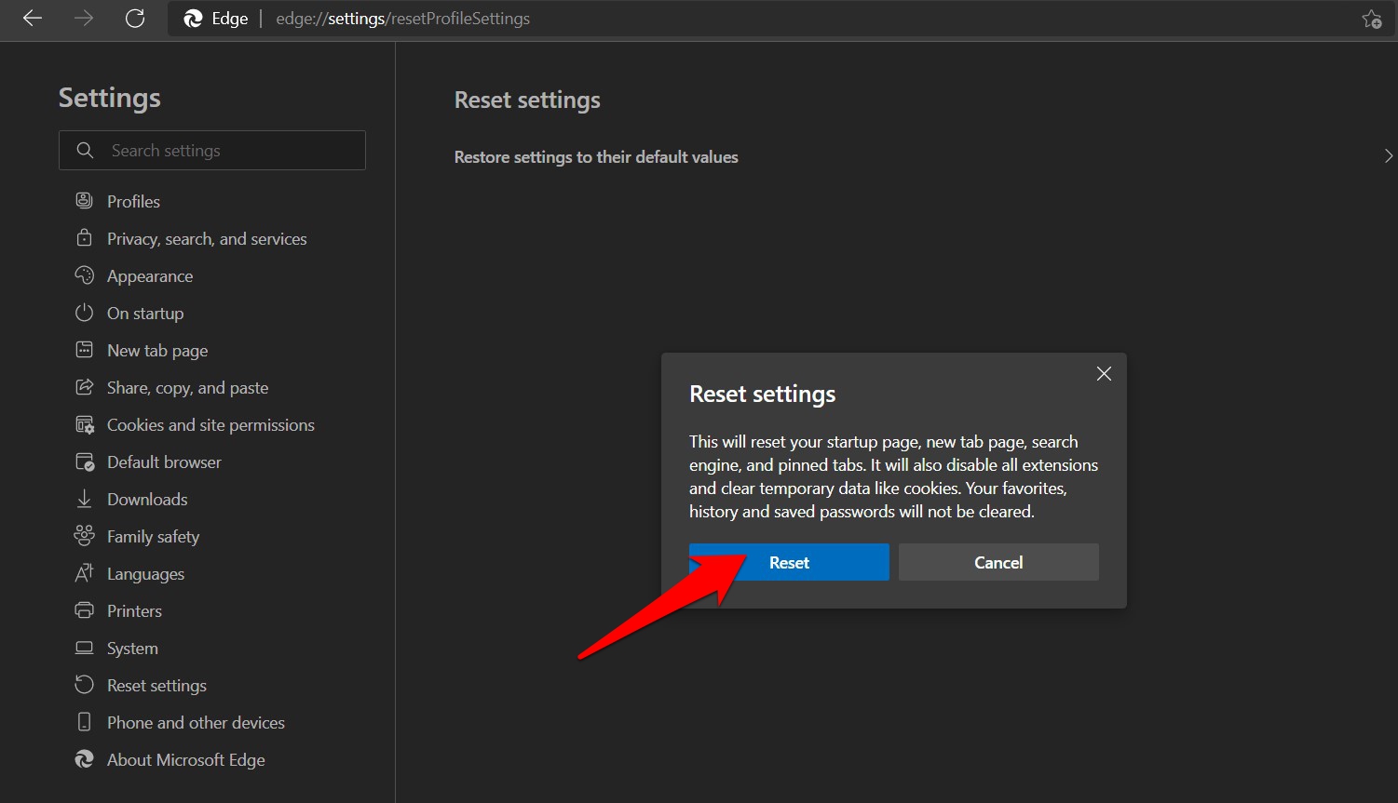
Task: Open Privacy, search, and services via its lock icon
Action: coord(84,238)
